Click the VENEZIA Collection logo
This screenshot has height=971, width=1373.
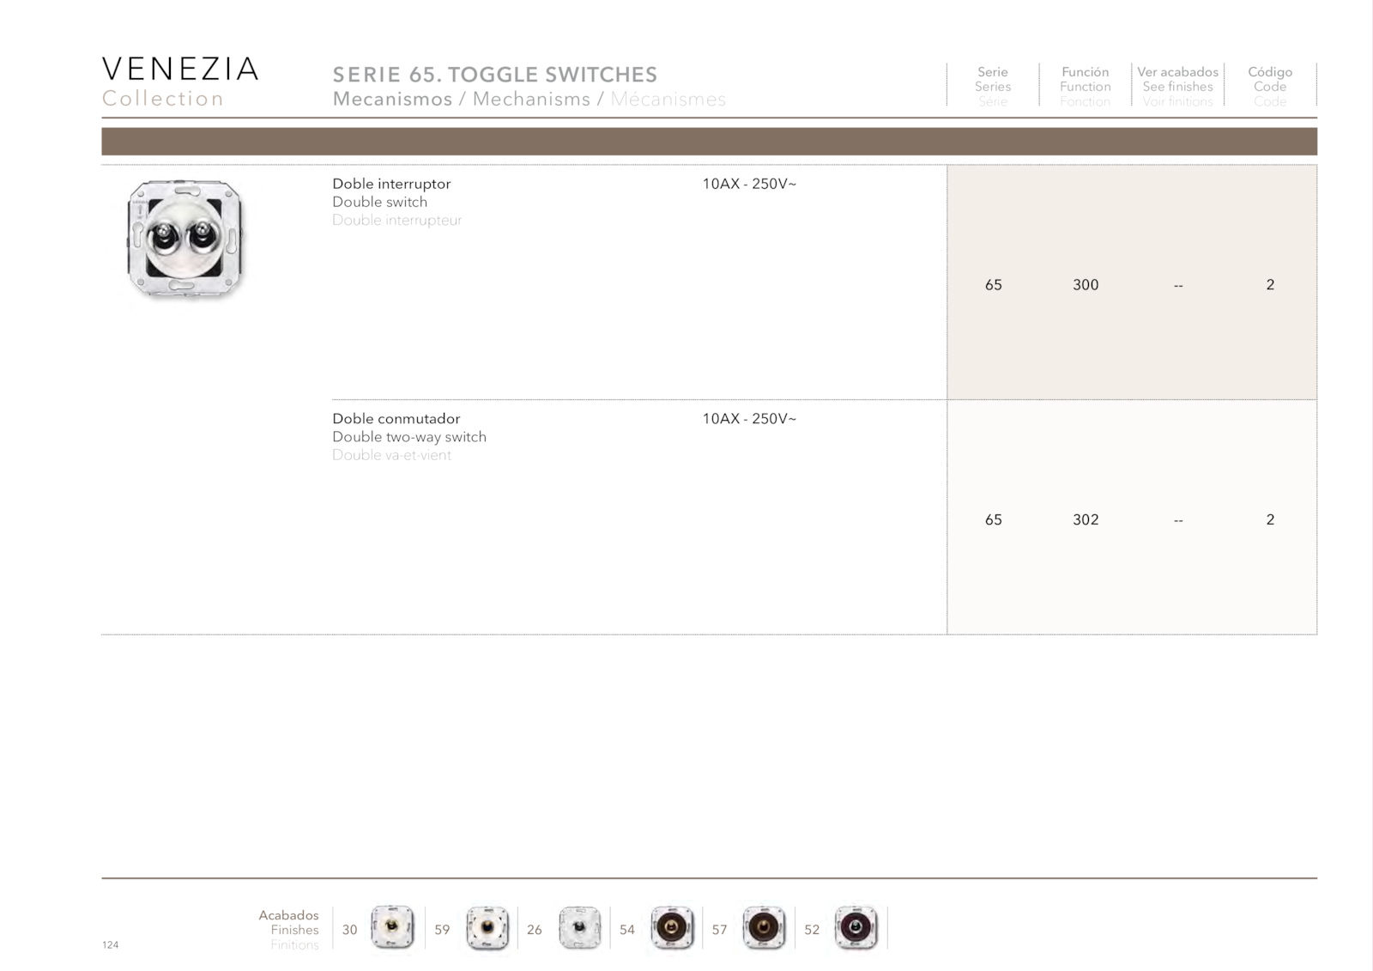coord(180,82)
